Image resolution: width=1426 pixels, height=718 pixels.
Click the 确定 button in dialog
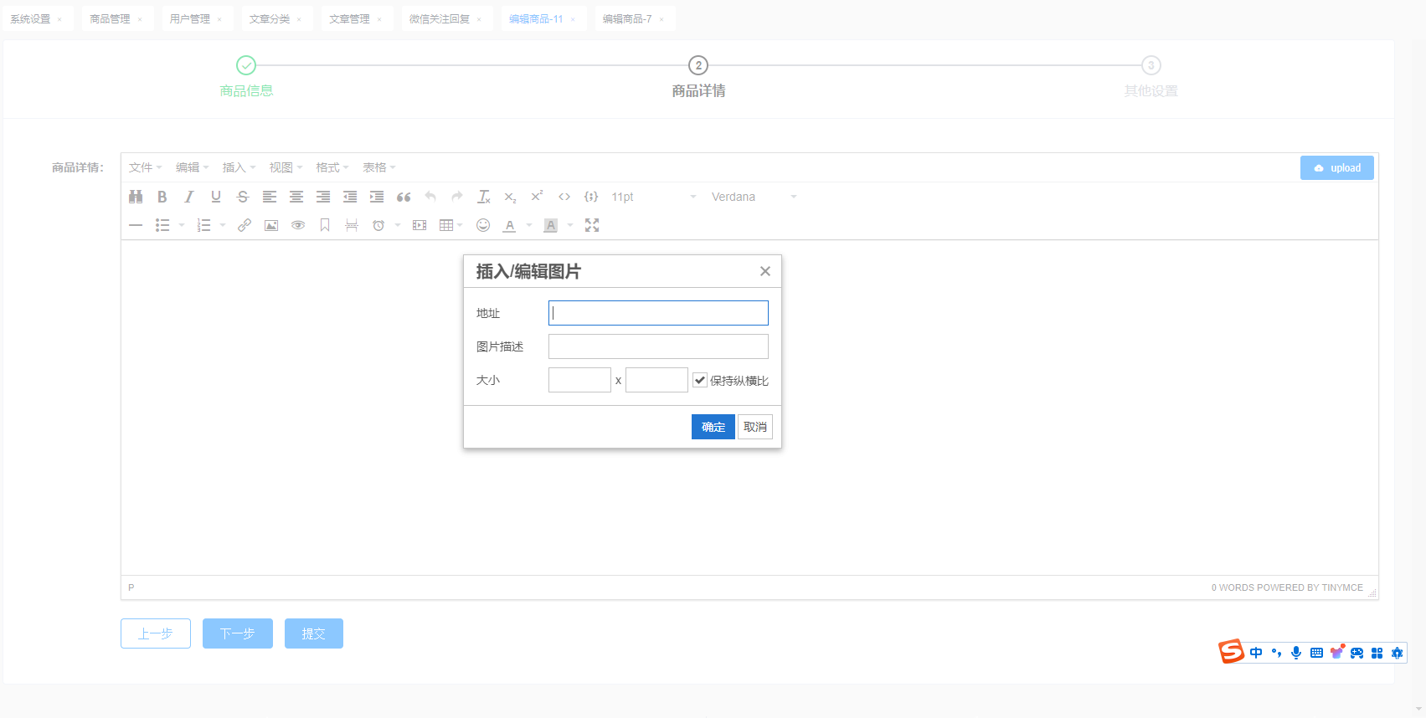pyautogui.click(x=713, y=427)
